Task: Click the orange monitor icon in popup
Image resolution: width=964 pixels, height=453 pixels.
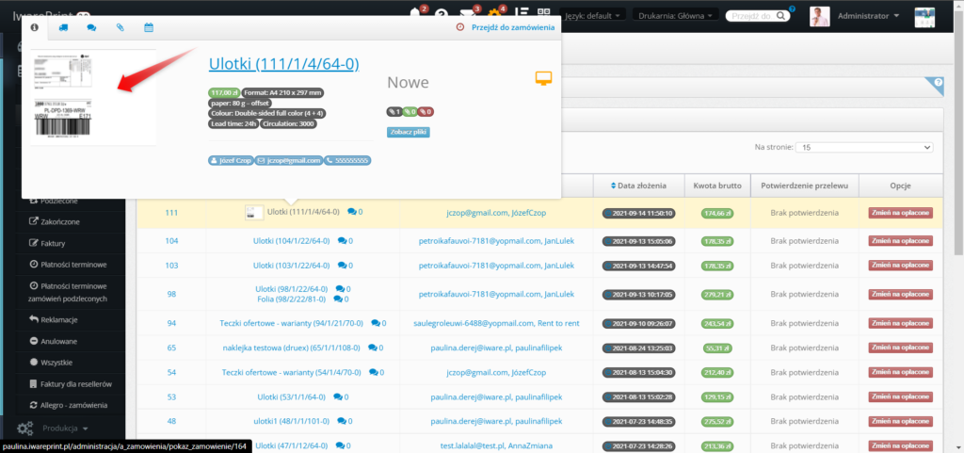Action: pos(543,78)
